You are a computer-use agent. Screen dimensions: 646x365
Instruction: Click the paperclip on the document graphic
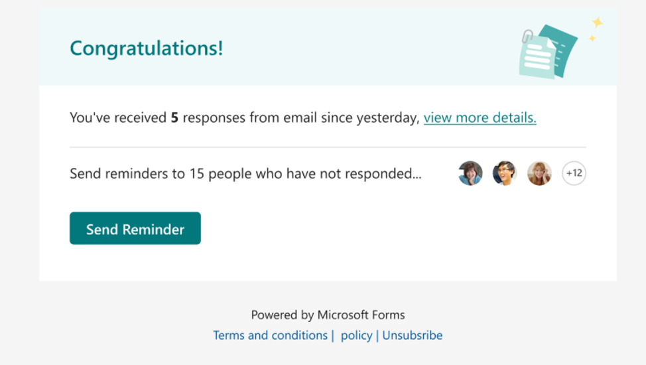click(x=528, y=35)
